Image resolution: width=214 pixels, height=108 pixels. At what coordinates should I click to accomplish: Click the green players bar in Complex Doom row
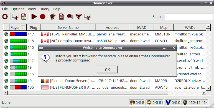point(18,41)
